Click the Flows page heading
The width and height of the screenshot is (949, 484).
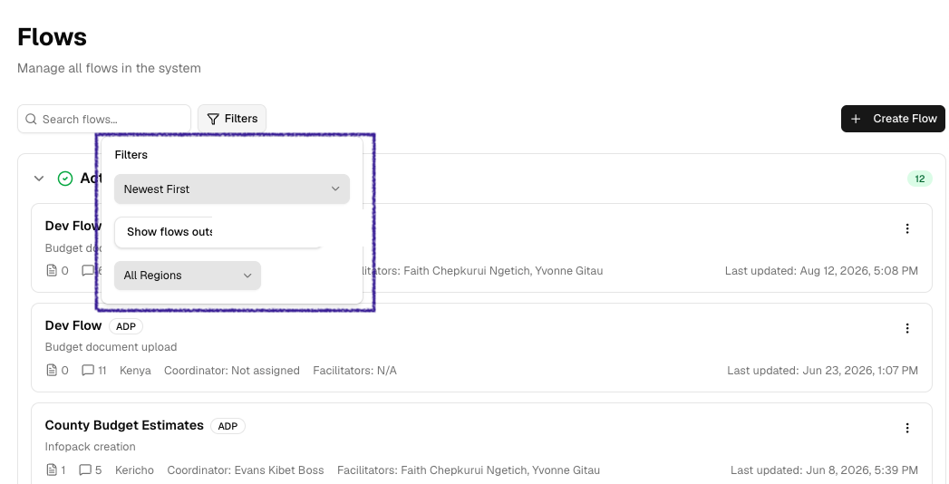point(52,37)
